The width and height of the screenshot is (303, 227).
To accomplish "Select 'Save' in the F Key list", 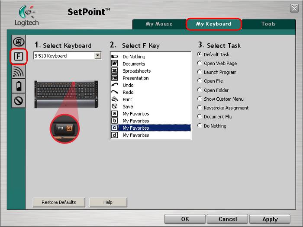I will click(128, 106).
